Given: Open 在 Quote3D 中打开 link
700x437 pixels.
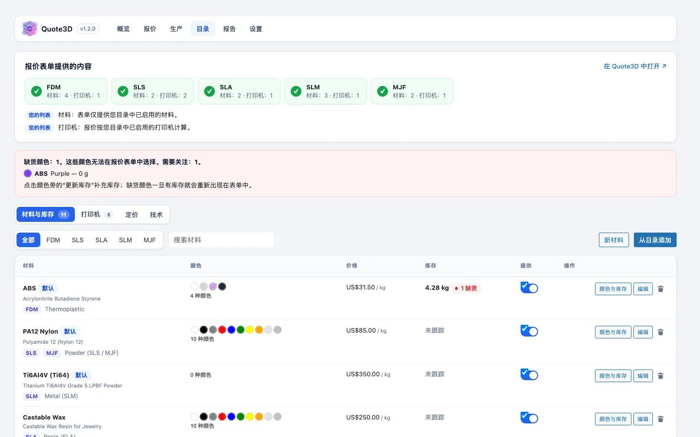Looking at the screenshot, I should [635, 66].
